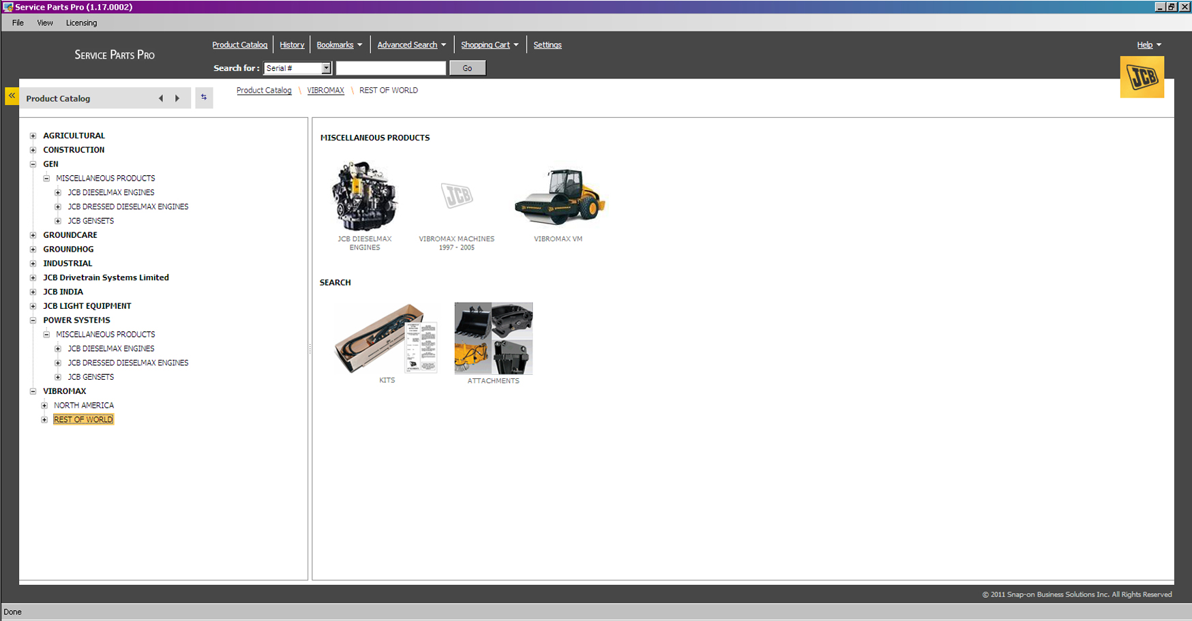The width and height of the screenshot is (1192, 621).
Task: Follow the VIBROMAX breadcrumb link
Action: [x=325, y=90]
